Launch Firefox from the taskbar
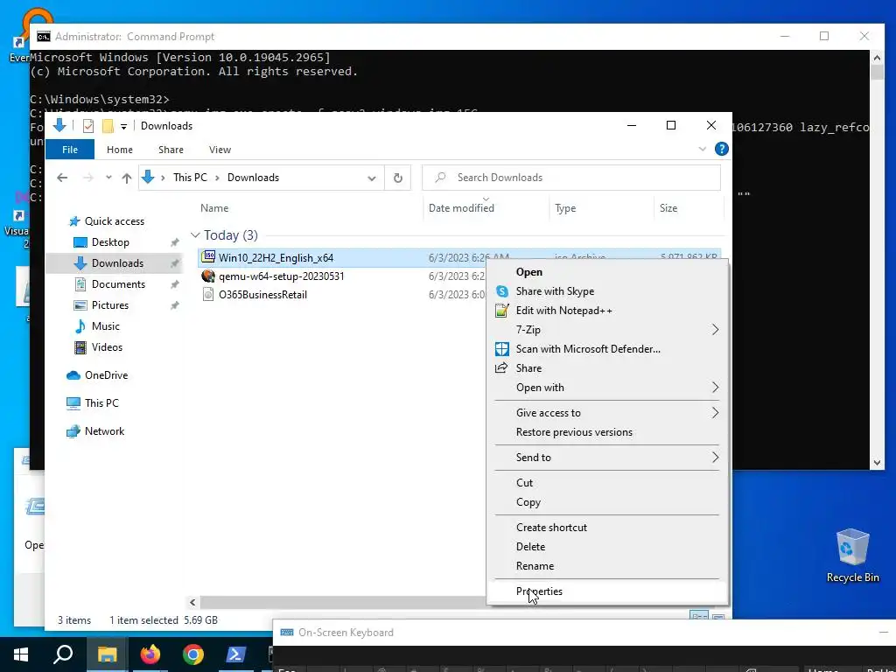Screen dimensions: 896x672 pyautogui.click(x=150, y=654)
